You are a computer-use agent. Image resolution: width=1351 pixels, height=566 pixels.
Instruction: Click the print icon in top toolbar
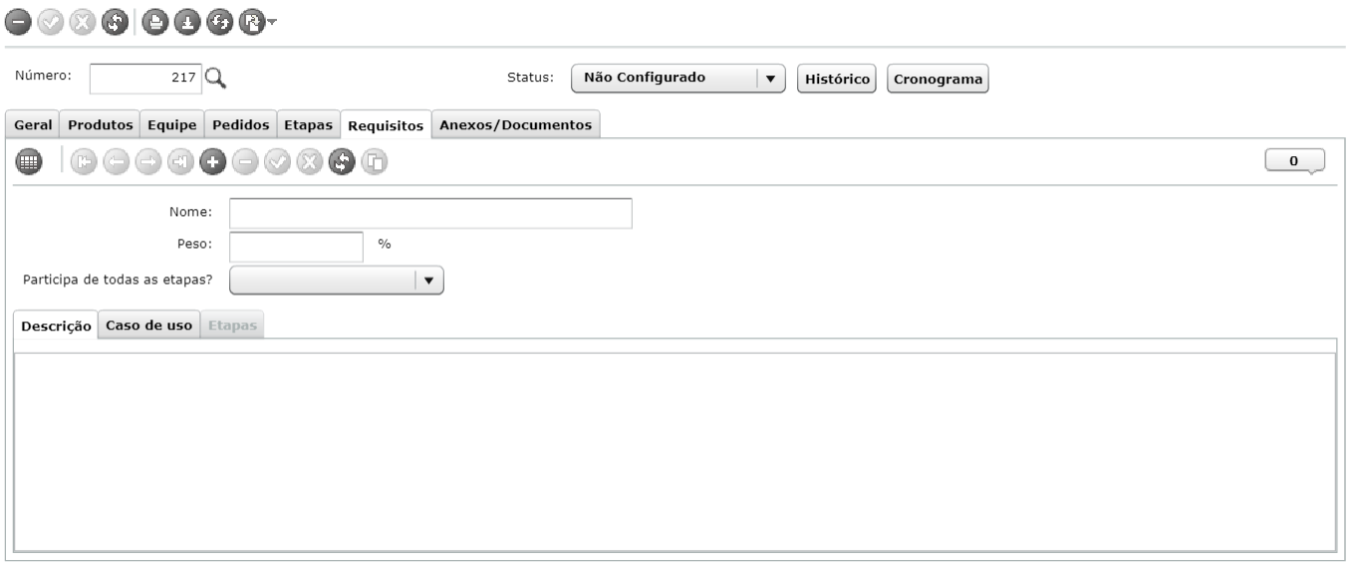click(153, 20)
